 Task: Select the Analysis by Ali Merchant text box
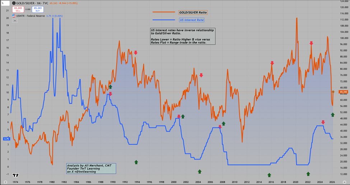click(x=91, y=169)
